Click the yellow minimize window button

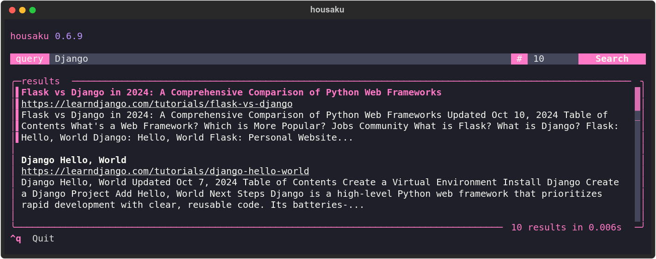(22, 10)
